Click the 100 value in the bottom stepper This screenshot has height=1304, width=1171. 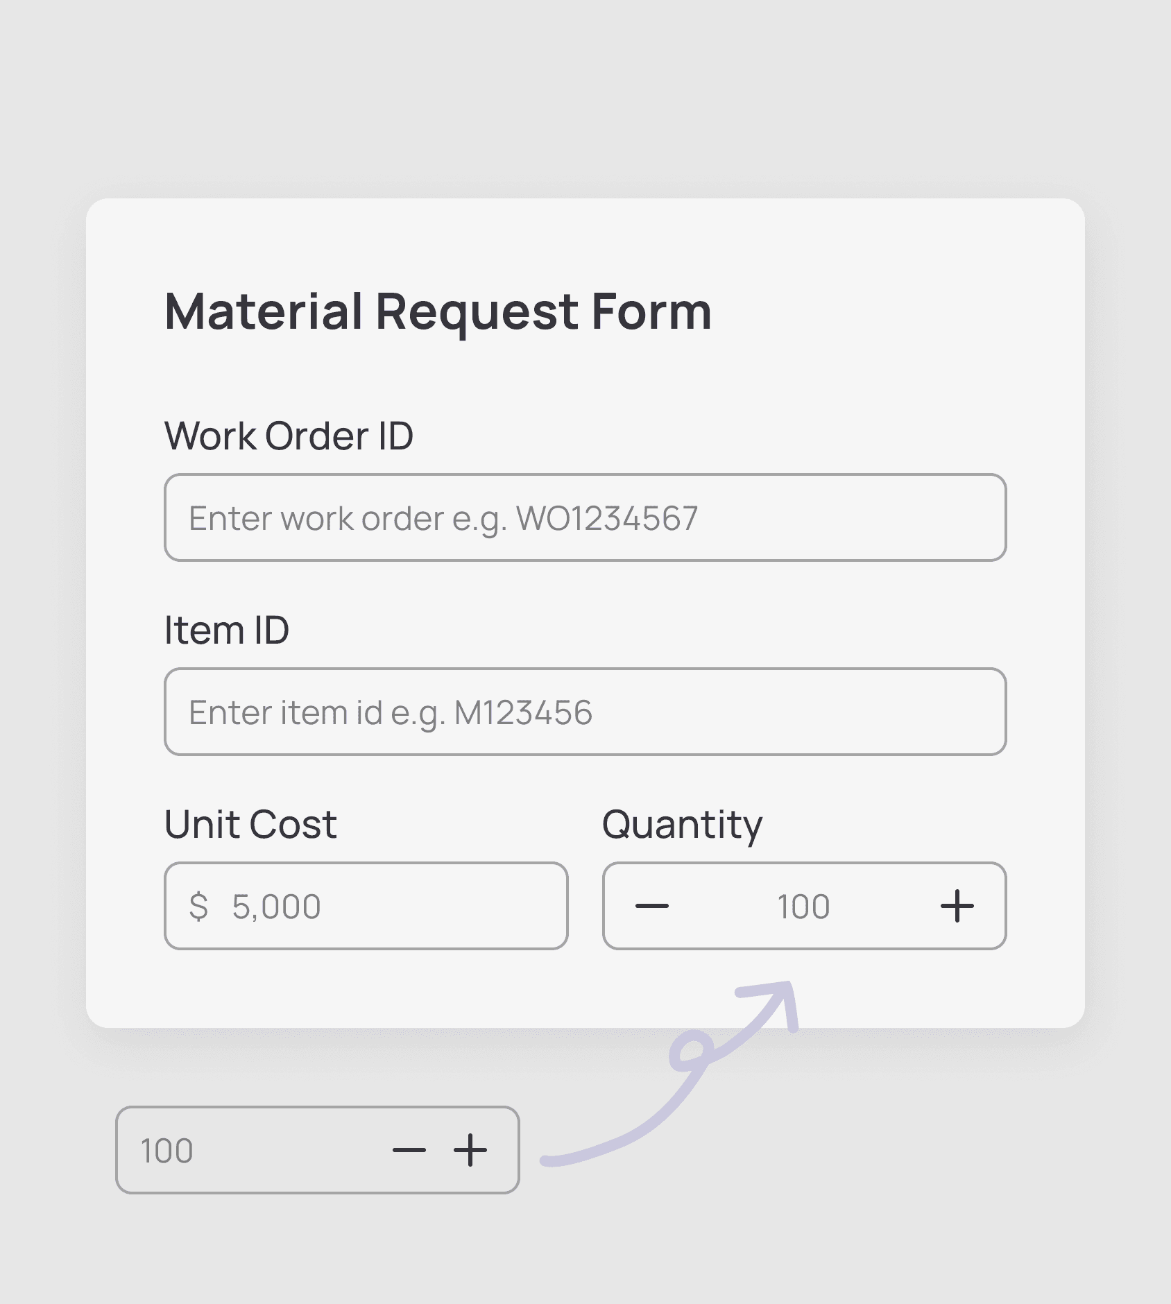[x=166, y=1151]
